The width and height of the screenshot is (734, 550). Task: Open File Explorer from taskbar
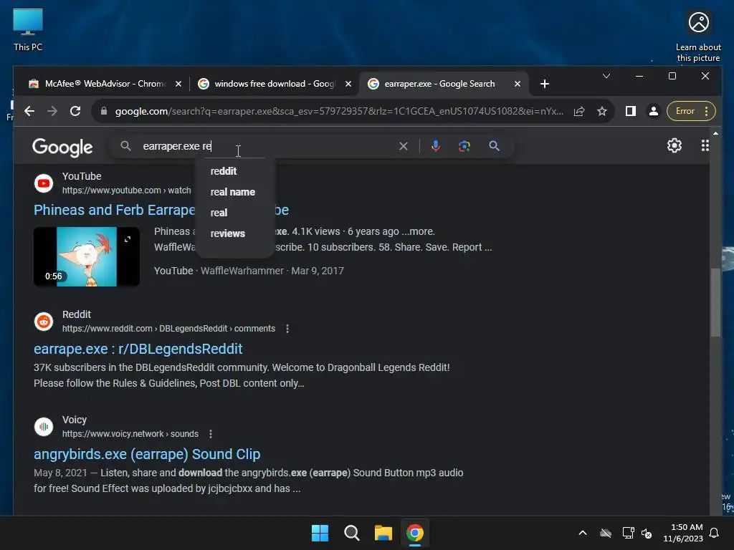[383, 533]
